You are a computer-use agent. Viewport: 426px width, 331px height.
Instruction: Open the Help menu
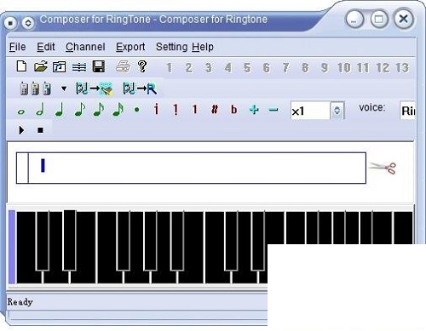[x=203, y=47]
